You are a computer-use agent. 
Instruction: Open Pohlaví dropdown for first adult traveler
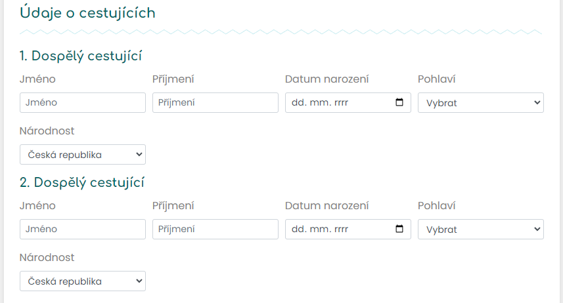click(481, 103)
